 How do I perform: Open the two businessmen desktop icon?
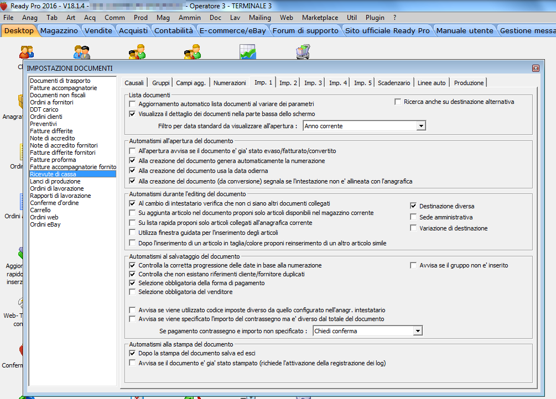pyautogui.click(x=82, y=52)
